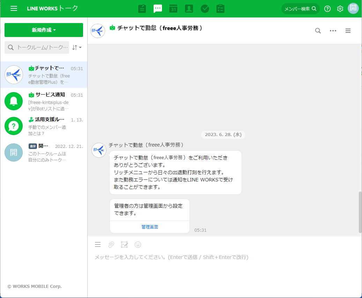
Task: Click the chat message area scrollbar
Action: [360, 212]
